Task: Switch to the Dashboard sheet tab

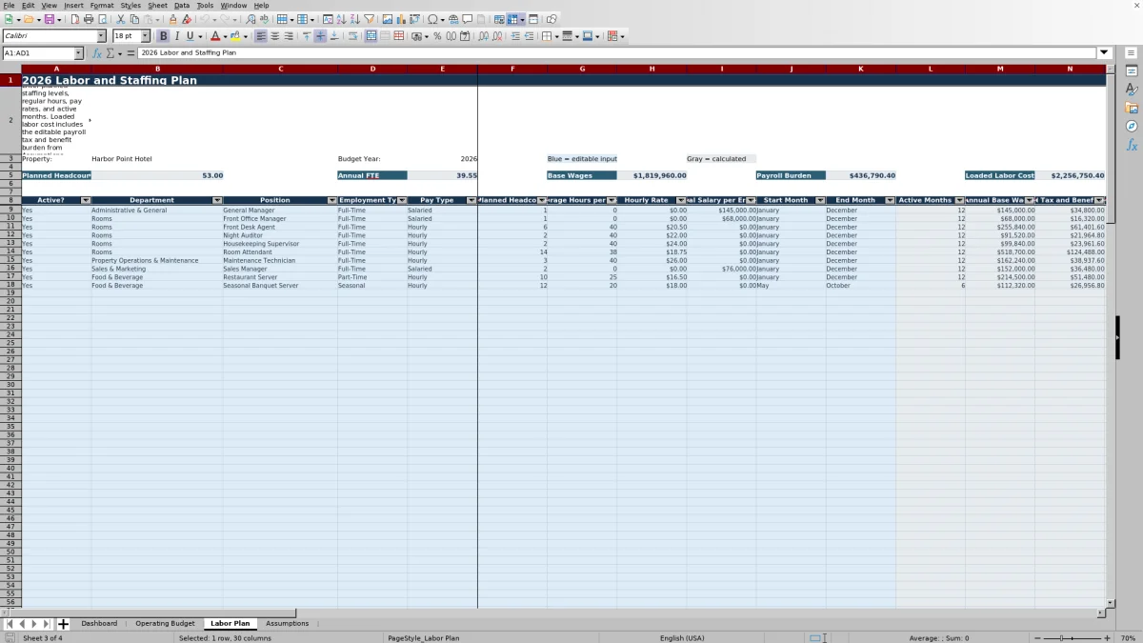Action: (99, 624)
